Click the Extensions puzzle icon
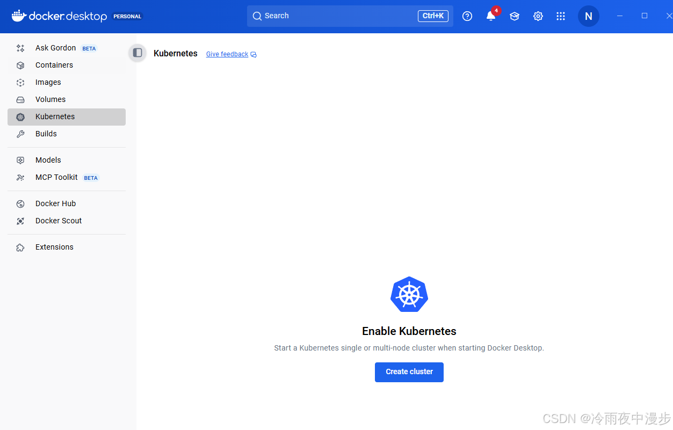 pos(20,247)
